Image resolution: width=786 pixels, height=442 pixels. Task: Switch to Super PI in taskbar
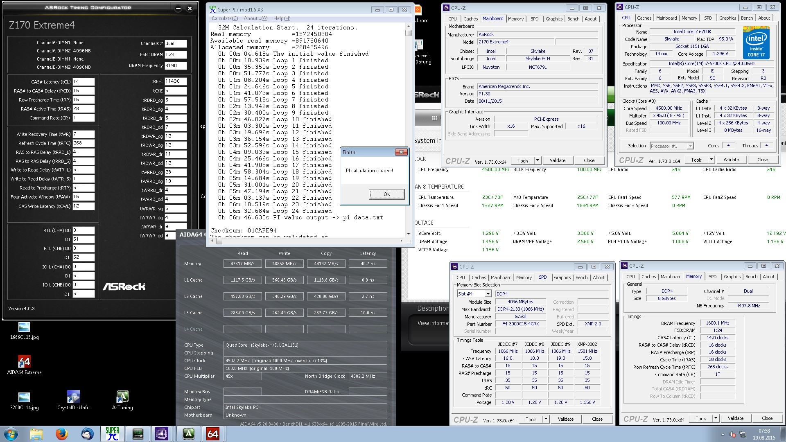click(112, 434)
